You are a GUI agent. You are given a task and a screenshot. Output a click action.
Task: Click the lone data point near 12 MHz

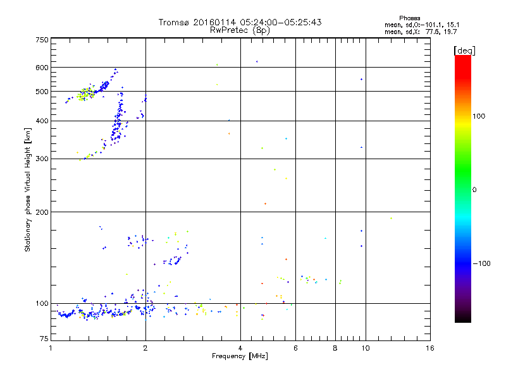click(x=391, y=218)
